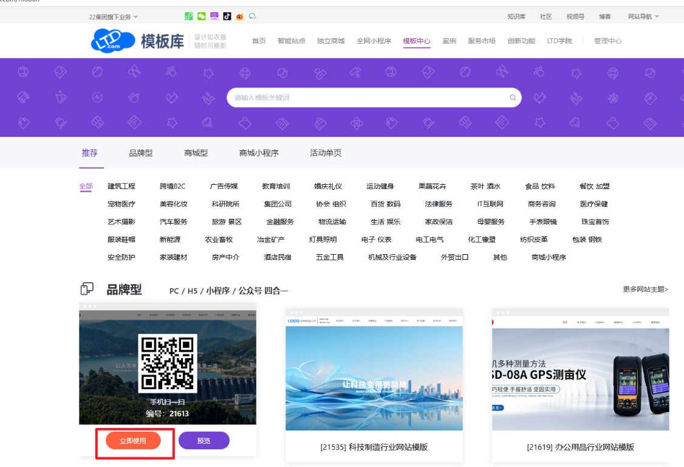Open 智能站点 in main navigation

tap(292, 41)
